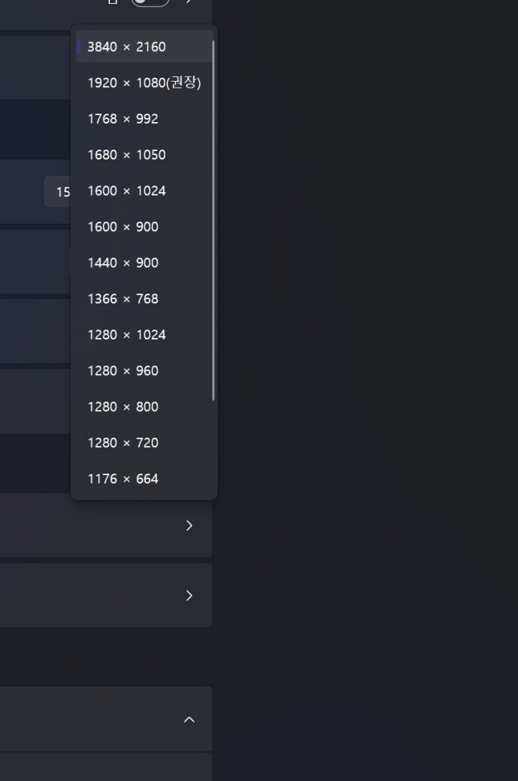Set resolution to 1600 × 900

point(123,227)
